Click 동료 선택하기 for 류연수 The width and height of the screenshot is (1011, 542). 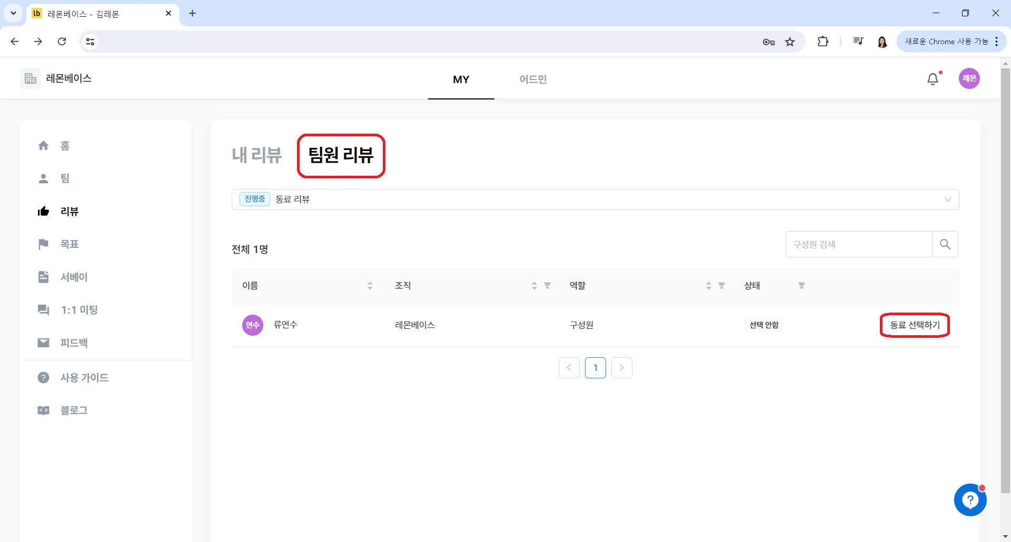pos(915,325)
